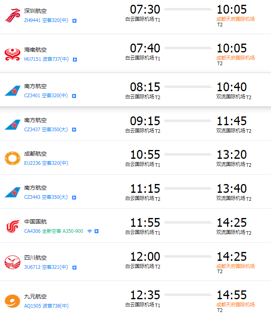The height and width of the screenshot is (318, 271).
Task: Click the video icon next to 3U6712
Action: click(74, 268)
